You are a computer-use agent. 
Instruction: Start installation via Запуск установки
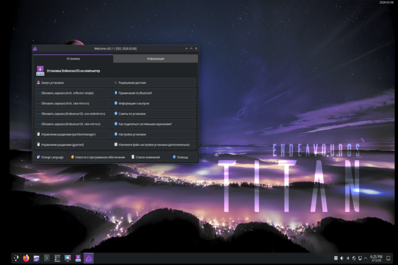73,82
